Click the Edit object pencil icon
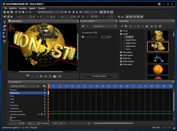 pos(5,41)
